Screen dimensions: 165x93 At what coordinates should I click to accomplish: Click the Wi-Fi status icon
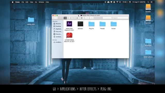click(117, 2)
